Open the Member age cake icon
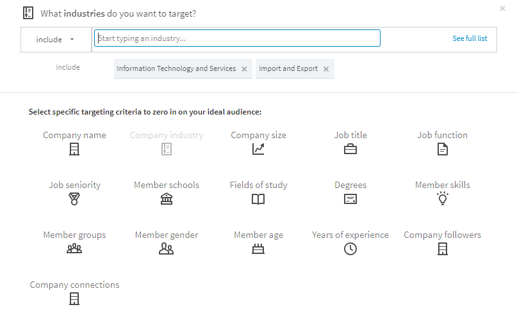517x323 pixels. (x=258, y=249)
